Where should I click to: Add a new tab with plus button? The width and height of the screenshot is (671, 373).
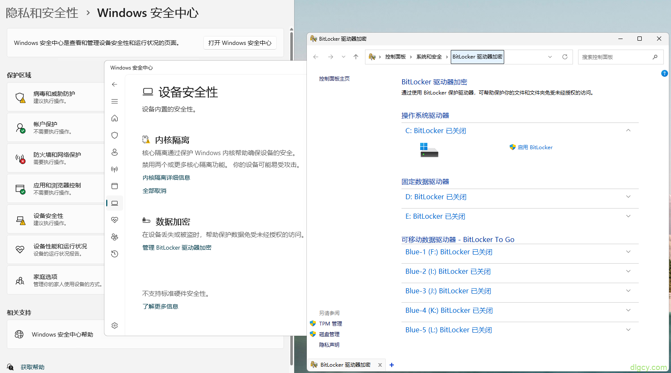click(392, 365)
